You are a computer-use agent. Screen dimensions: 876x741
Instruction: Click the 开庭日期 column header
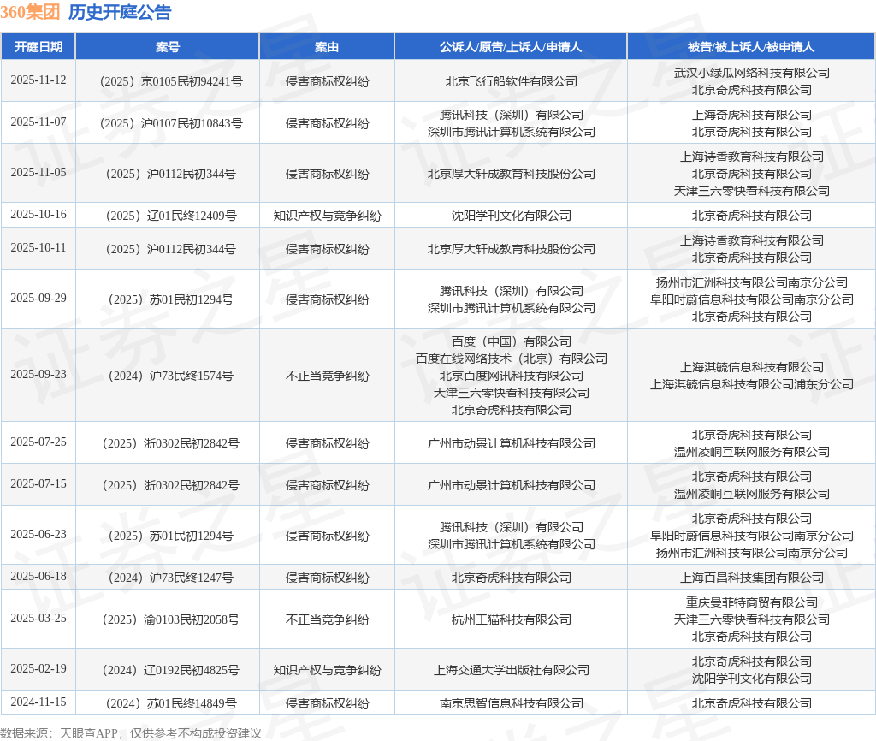38,47
